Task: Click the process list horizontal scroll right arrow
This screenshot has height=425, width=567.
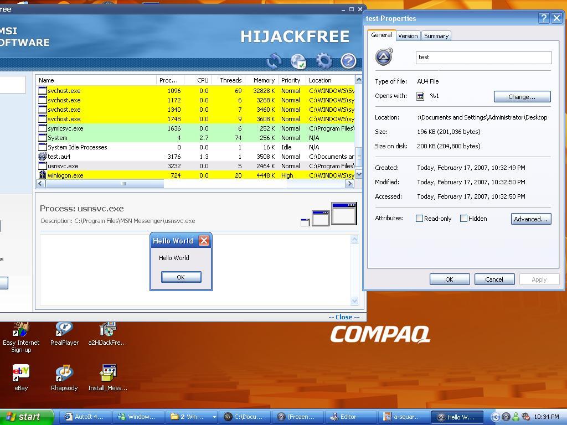Action: tap(349, 184)
